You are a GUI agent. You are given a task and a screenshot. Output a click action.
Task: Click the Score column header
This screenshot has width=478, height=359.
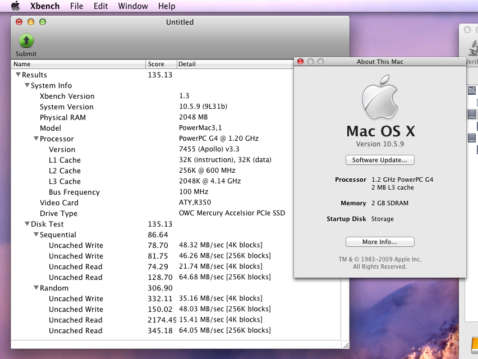(160, 64)
